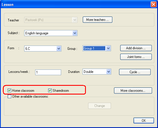Select the English language subject field
The height and width of the screenshot is (128, 158).
point(51,33)
